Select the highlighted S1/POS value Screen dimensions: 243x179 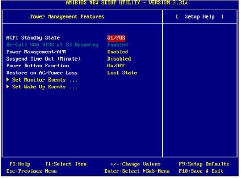pos(116,38)
